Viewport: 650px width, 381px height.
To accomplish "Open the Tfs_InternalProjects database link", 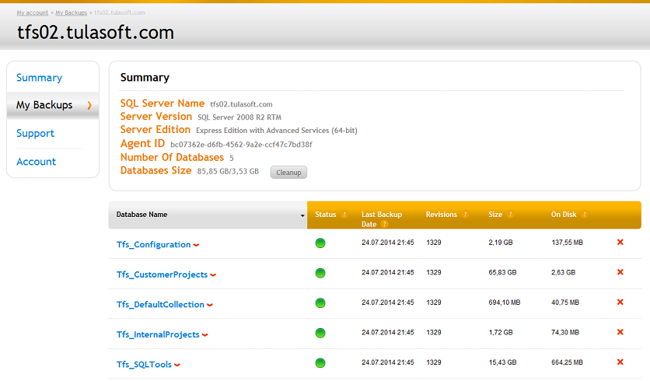I will click(x=158, y=334).
